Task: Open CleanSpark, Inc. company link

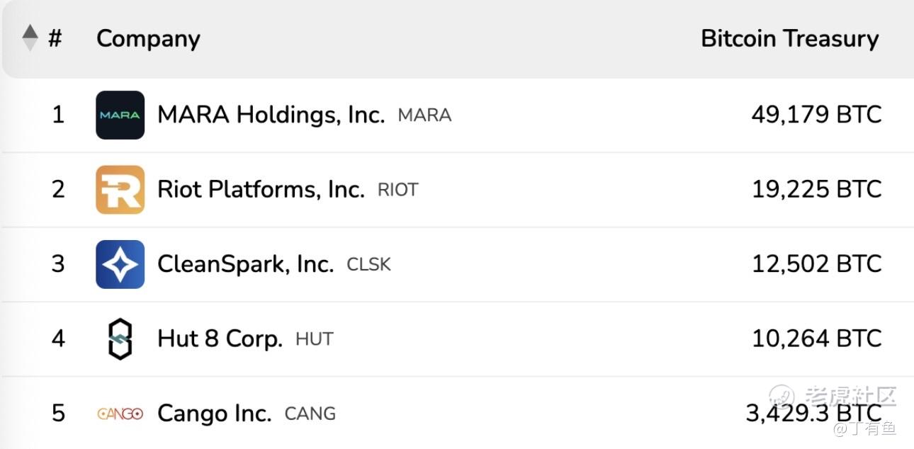Action: pos(245,264)
